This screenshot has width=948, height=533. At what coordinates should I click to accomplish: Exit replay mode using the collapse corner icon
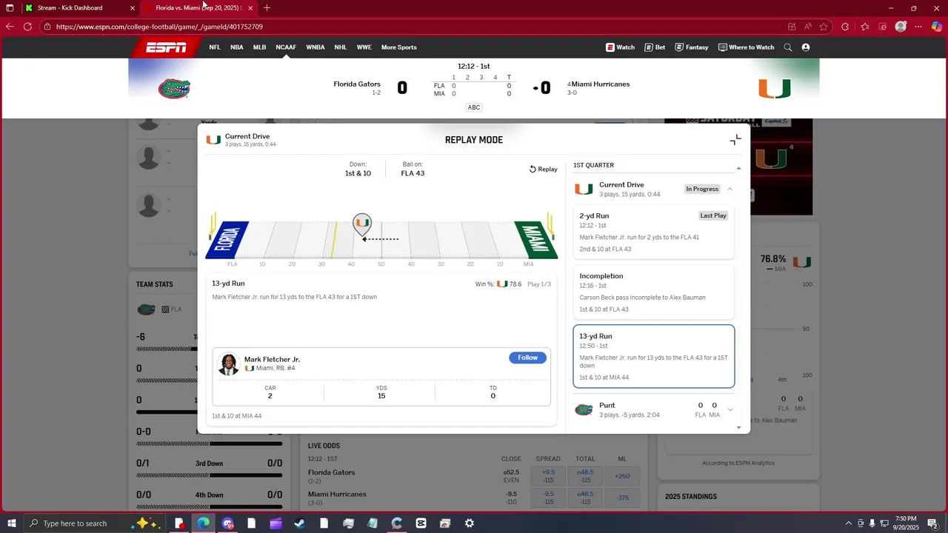pyautogui.click(x=735, y=140)
